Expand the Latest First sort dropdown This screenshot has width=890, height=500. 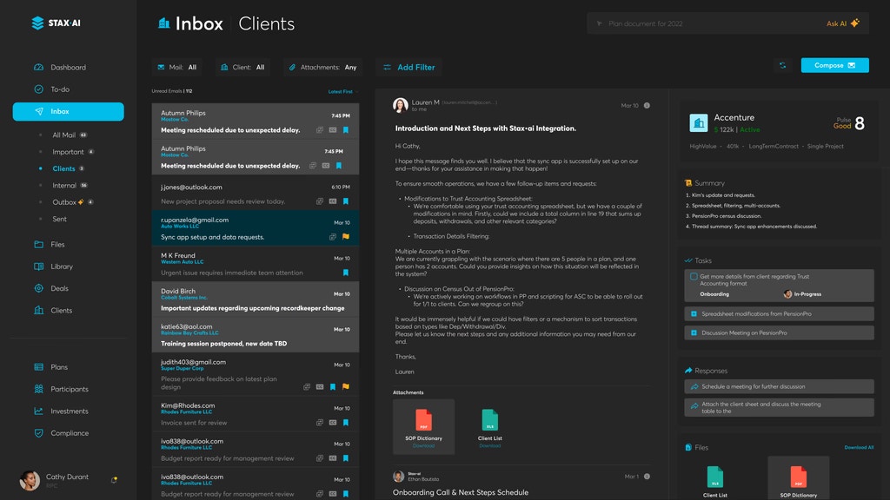pyautogui.click(x=343, y=91)
